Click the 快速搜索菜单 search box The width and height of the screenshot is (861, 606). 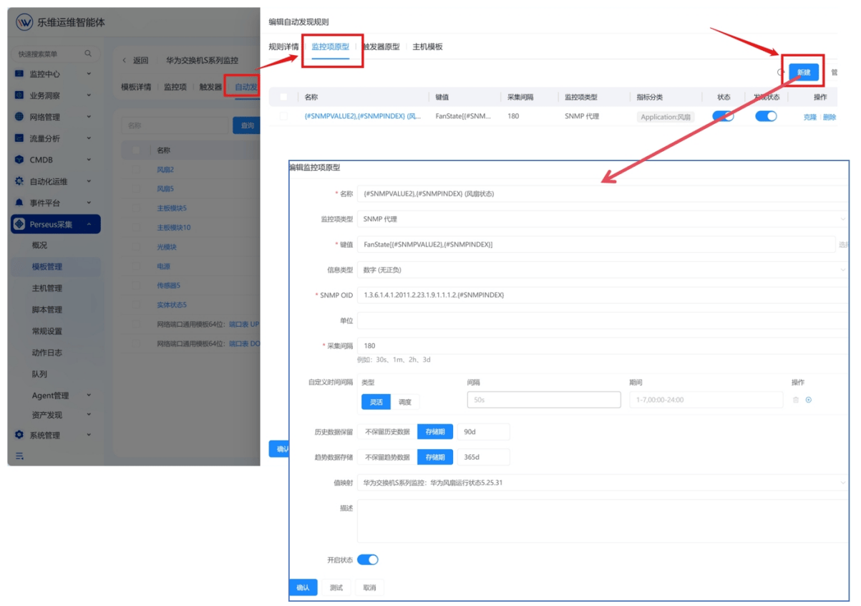coord(54,54)
